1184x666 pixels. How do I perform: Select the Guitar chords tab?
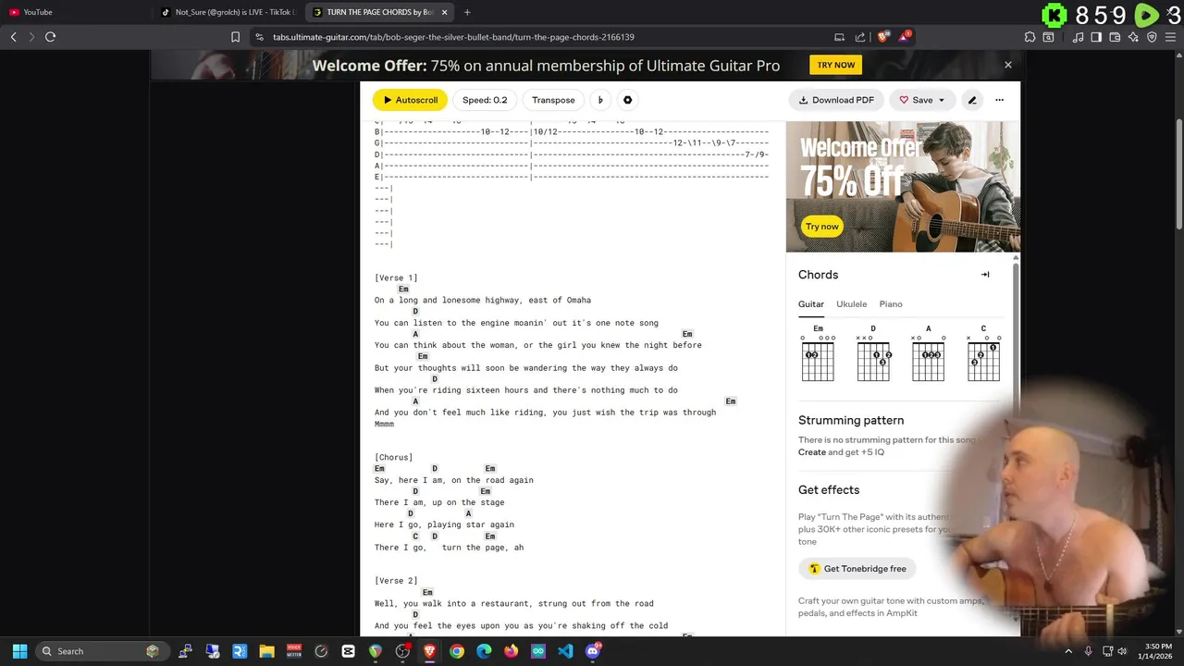pyautogui.click(x=811, y=304)
